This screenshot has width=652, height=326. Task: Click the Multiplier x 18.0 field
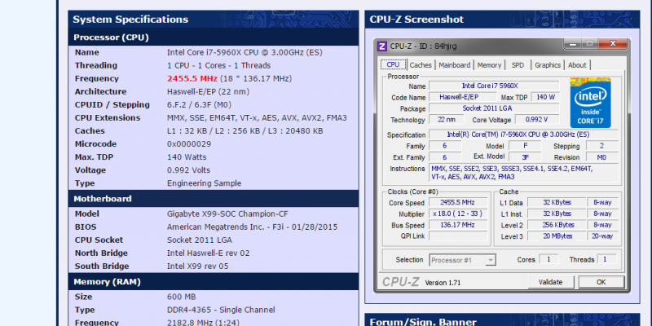[x=458, y=214]
